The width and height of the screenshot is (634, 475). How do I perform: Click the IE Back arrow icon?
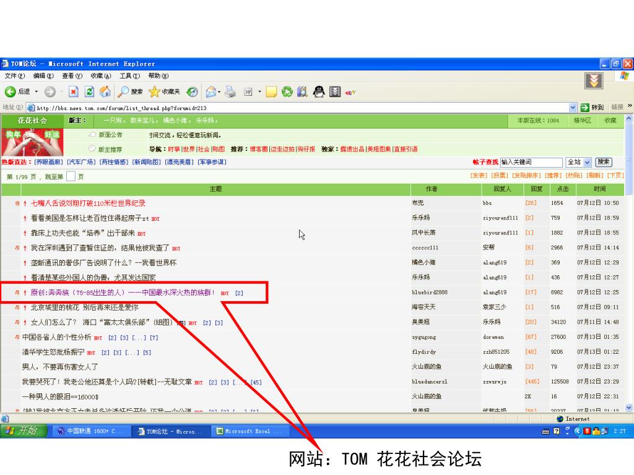10,92
